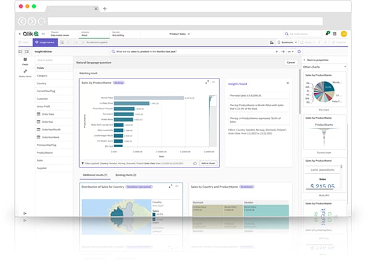Clear the question with the X icon

pos(277,51)
